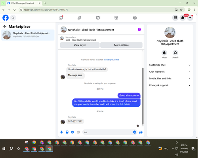Select Neyshalie conversation in the chat list
This screenshot has height=158, width=198.
pos(28,35)
